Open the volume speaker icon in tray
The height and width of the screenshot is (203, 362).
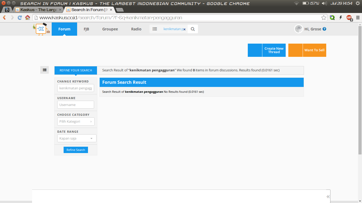point(324,3)
